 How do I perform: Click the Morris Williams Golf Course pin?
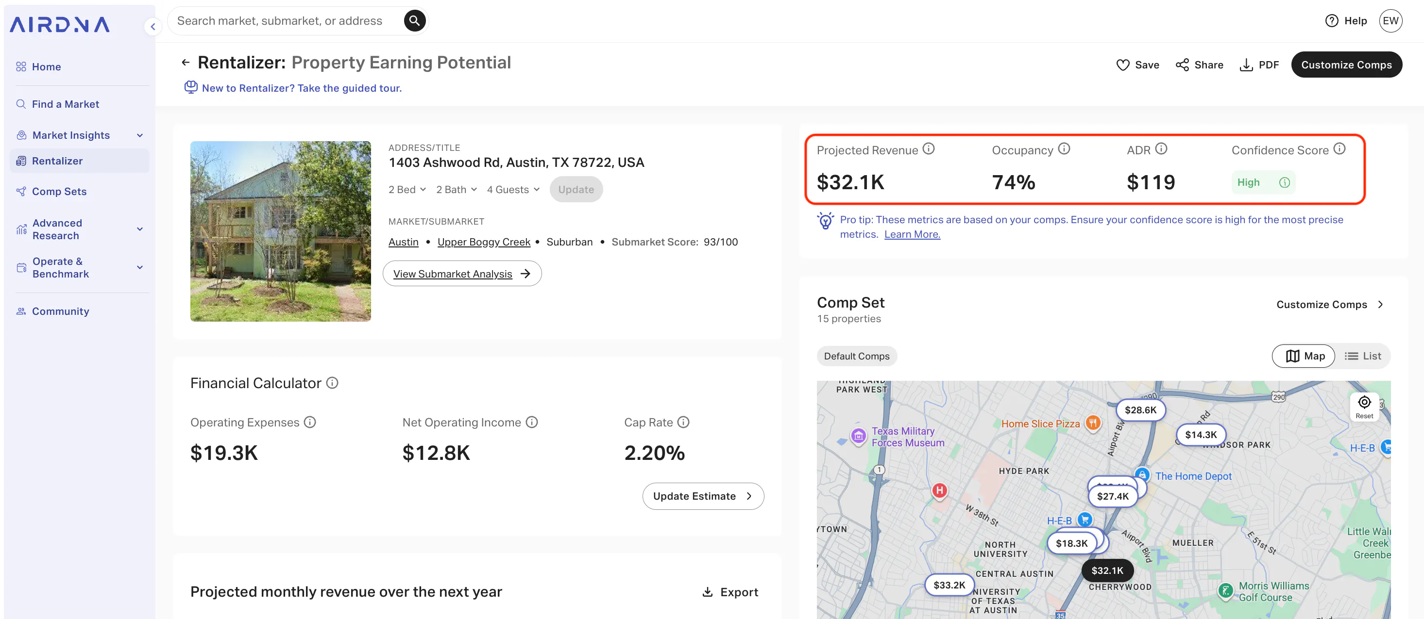[x=1225, y=591]
